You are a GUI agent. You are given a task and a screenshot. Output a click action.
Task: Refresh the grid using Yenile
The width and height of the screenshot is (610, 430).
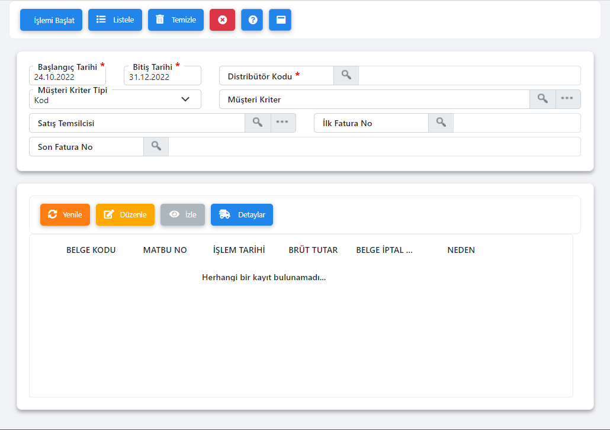[x=65, y=214]
